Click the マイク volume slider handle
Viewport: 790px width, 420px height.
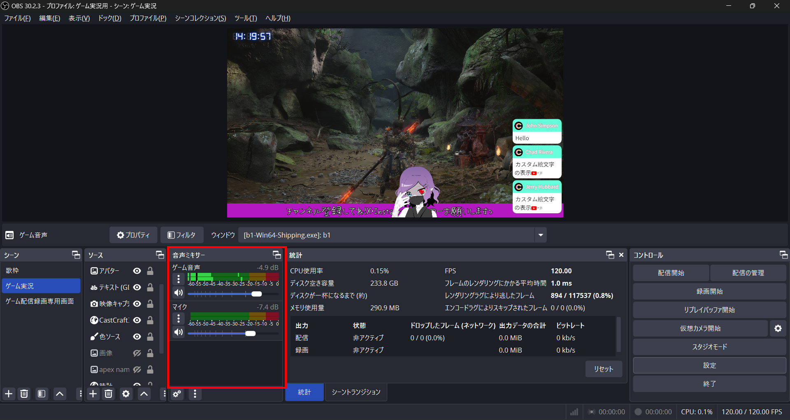tap(251, 333)
